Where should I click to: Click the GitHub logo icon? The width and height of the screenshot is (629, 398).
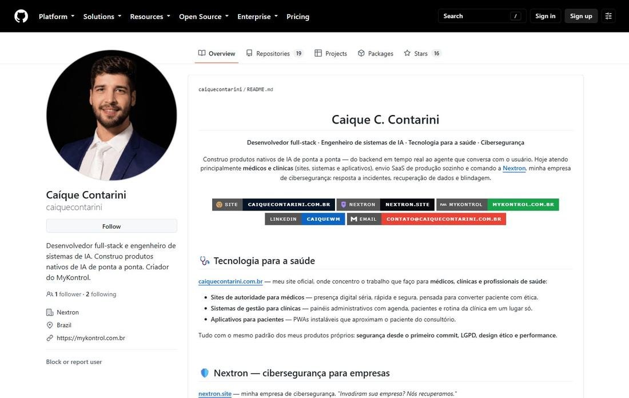click(21, 16)
